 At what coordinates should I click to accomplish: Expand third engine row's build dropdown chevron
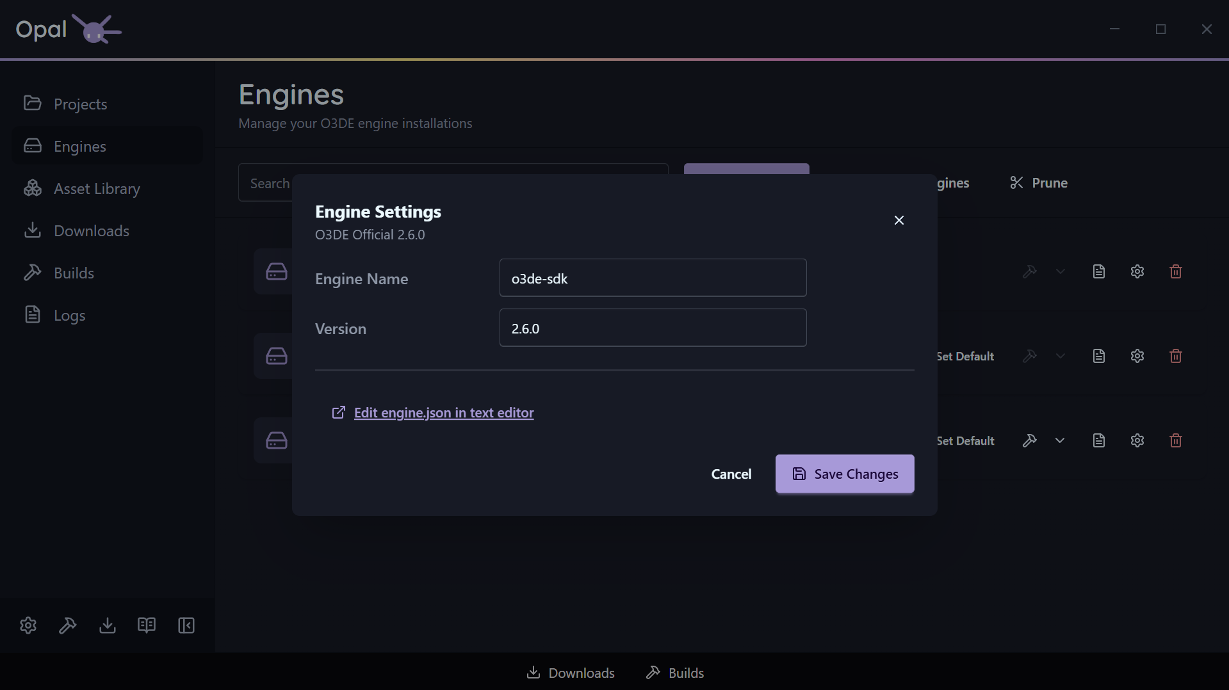click(x=1060, y=440)
